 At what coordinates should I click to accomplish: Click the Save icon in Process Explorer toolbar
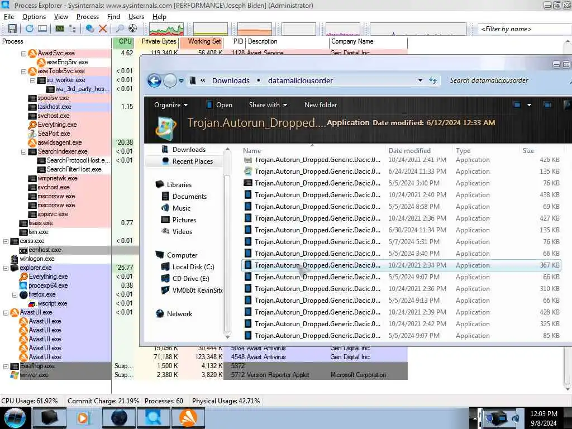[12, 28]
